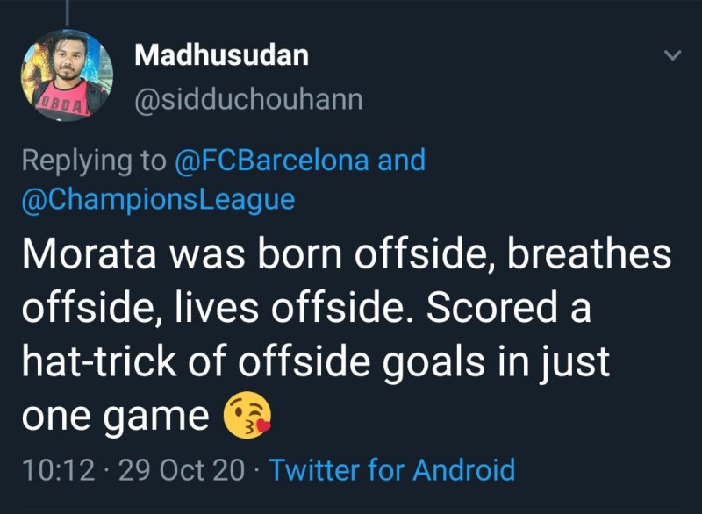Screen dimensions: 702x514
Task: Open the tweet options chevron menu
Action: coord(672,56)
